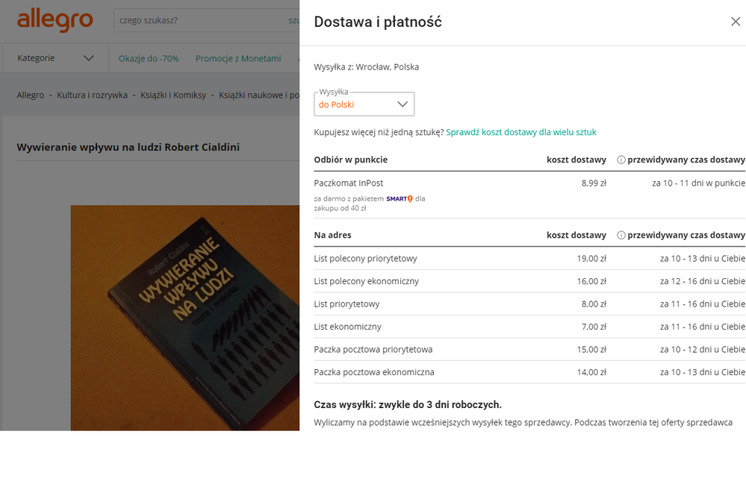Screen dimensions: 746x487
Task: Open Okazje do -70% tab
Action: click(x=149, y=58)
